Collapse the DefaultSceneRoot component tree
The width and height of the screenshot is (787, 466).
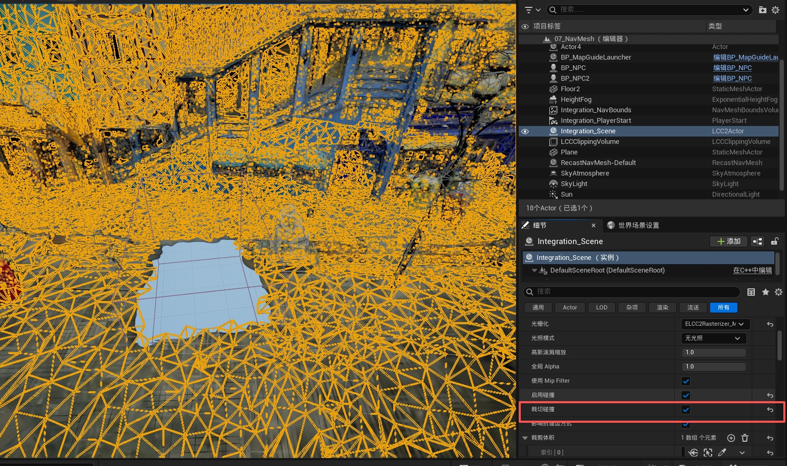pos(535,270)
